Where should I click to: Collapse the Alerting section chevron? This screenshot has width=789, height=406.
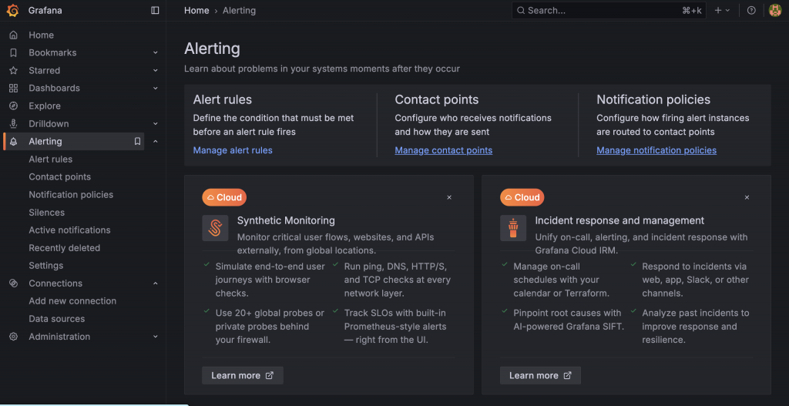click(x=156, y=142)
